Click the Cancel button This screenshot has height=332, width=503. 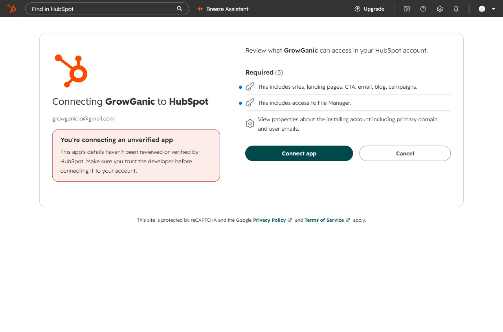(405, 153)
